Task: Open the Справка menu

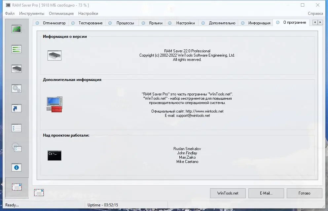Action: click(315, 13)
